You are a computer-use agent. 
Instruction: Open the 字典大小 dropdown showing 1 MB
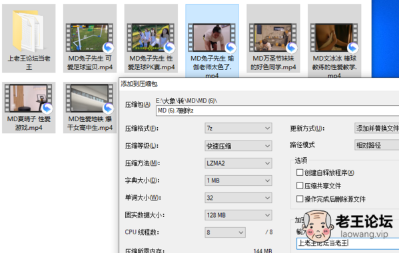tap(238, 180)
